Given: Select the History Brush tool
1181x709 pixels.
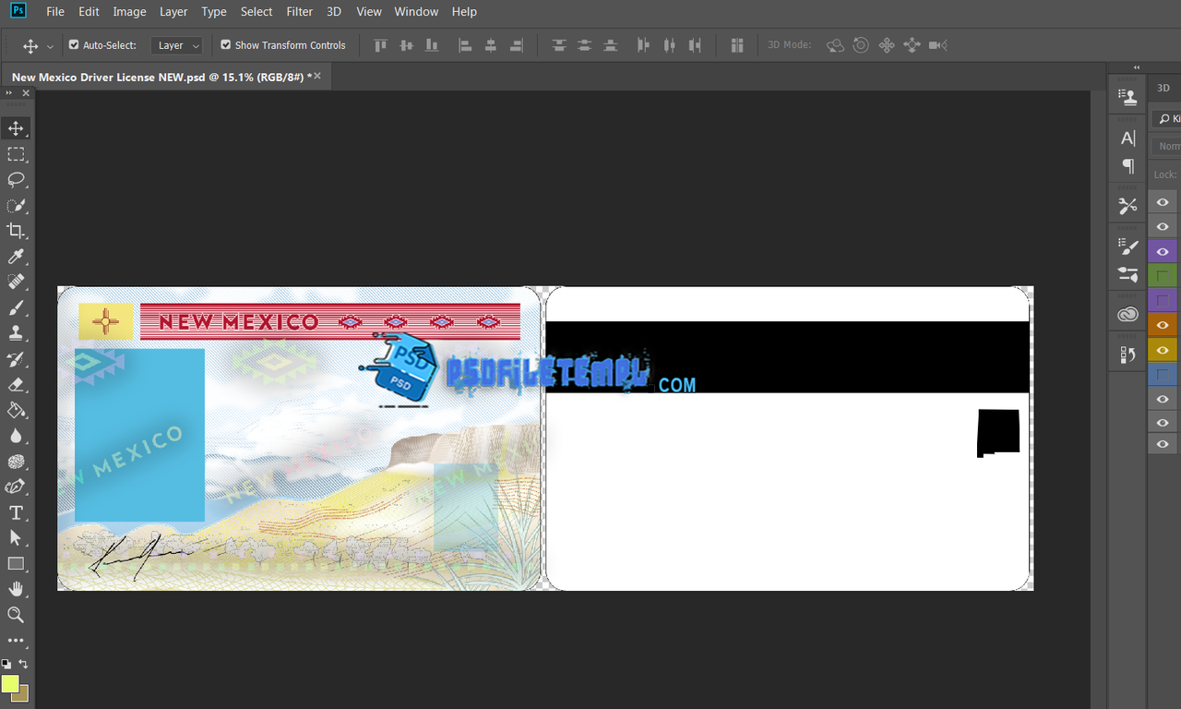Looking at the screenshot, I should click(16, 359).
